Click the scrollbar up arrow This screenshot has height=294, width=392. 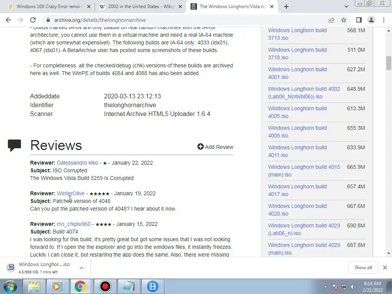[x=389, y=31]
